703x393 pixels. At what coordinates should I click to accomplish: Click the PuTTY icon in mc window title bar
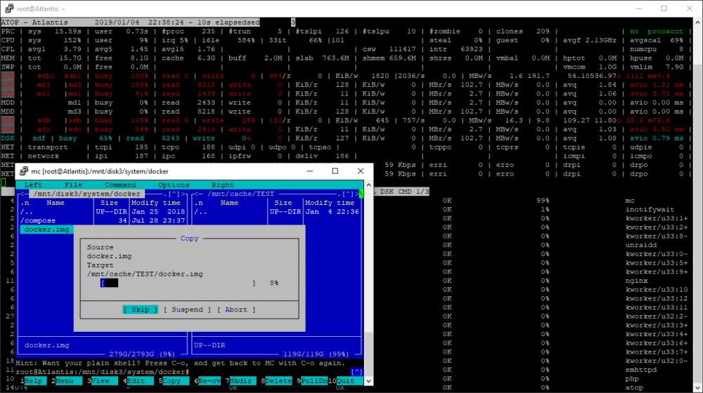pos(24,171)
